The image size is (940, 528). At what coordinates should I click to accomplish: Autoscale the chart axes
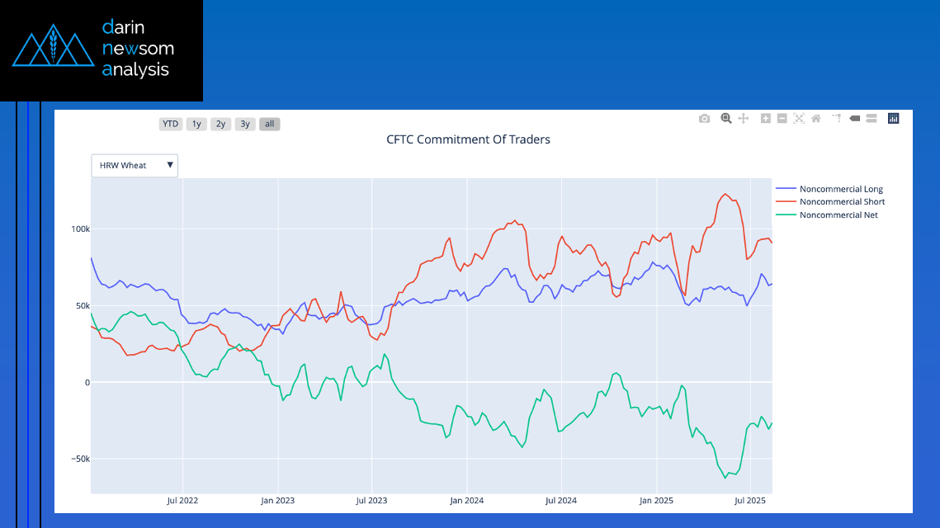click(x=799, y=119)
